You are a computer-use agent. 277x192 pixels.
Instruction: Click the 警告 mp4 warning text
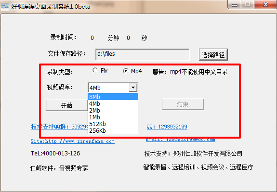(190, 72)
